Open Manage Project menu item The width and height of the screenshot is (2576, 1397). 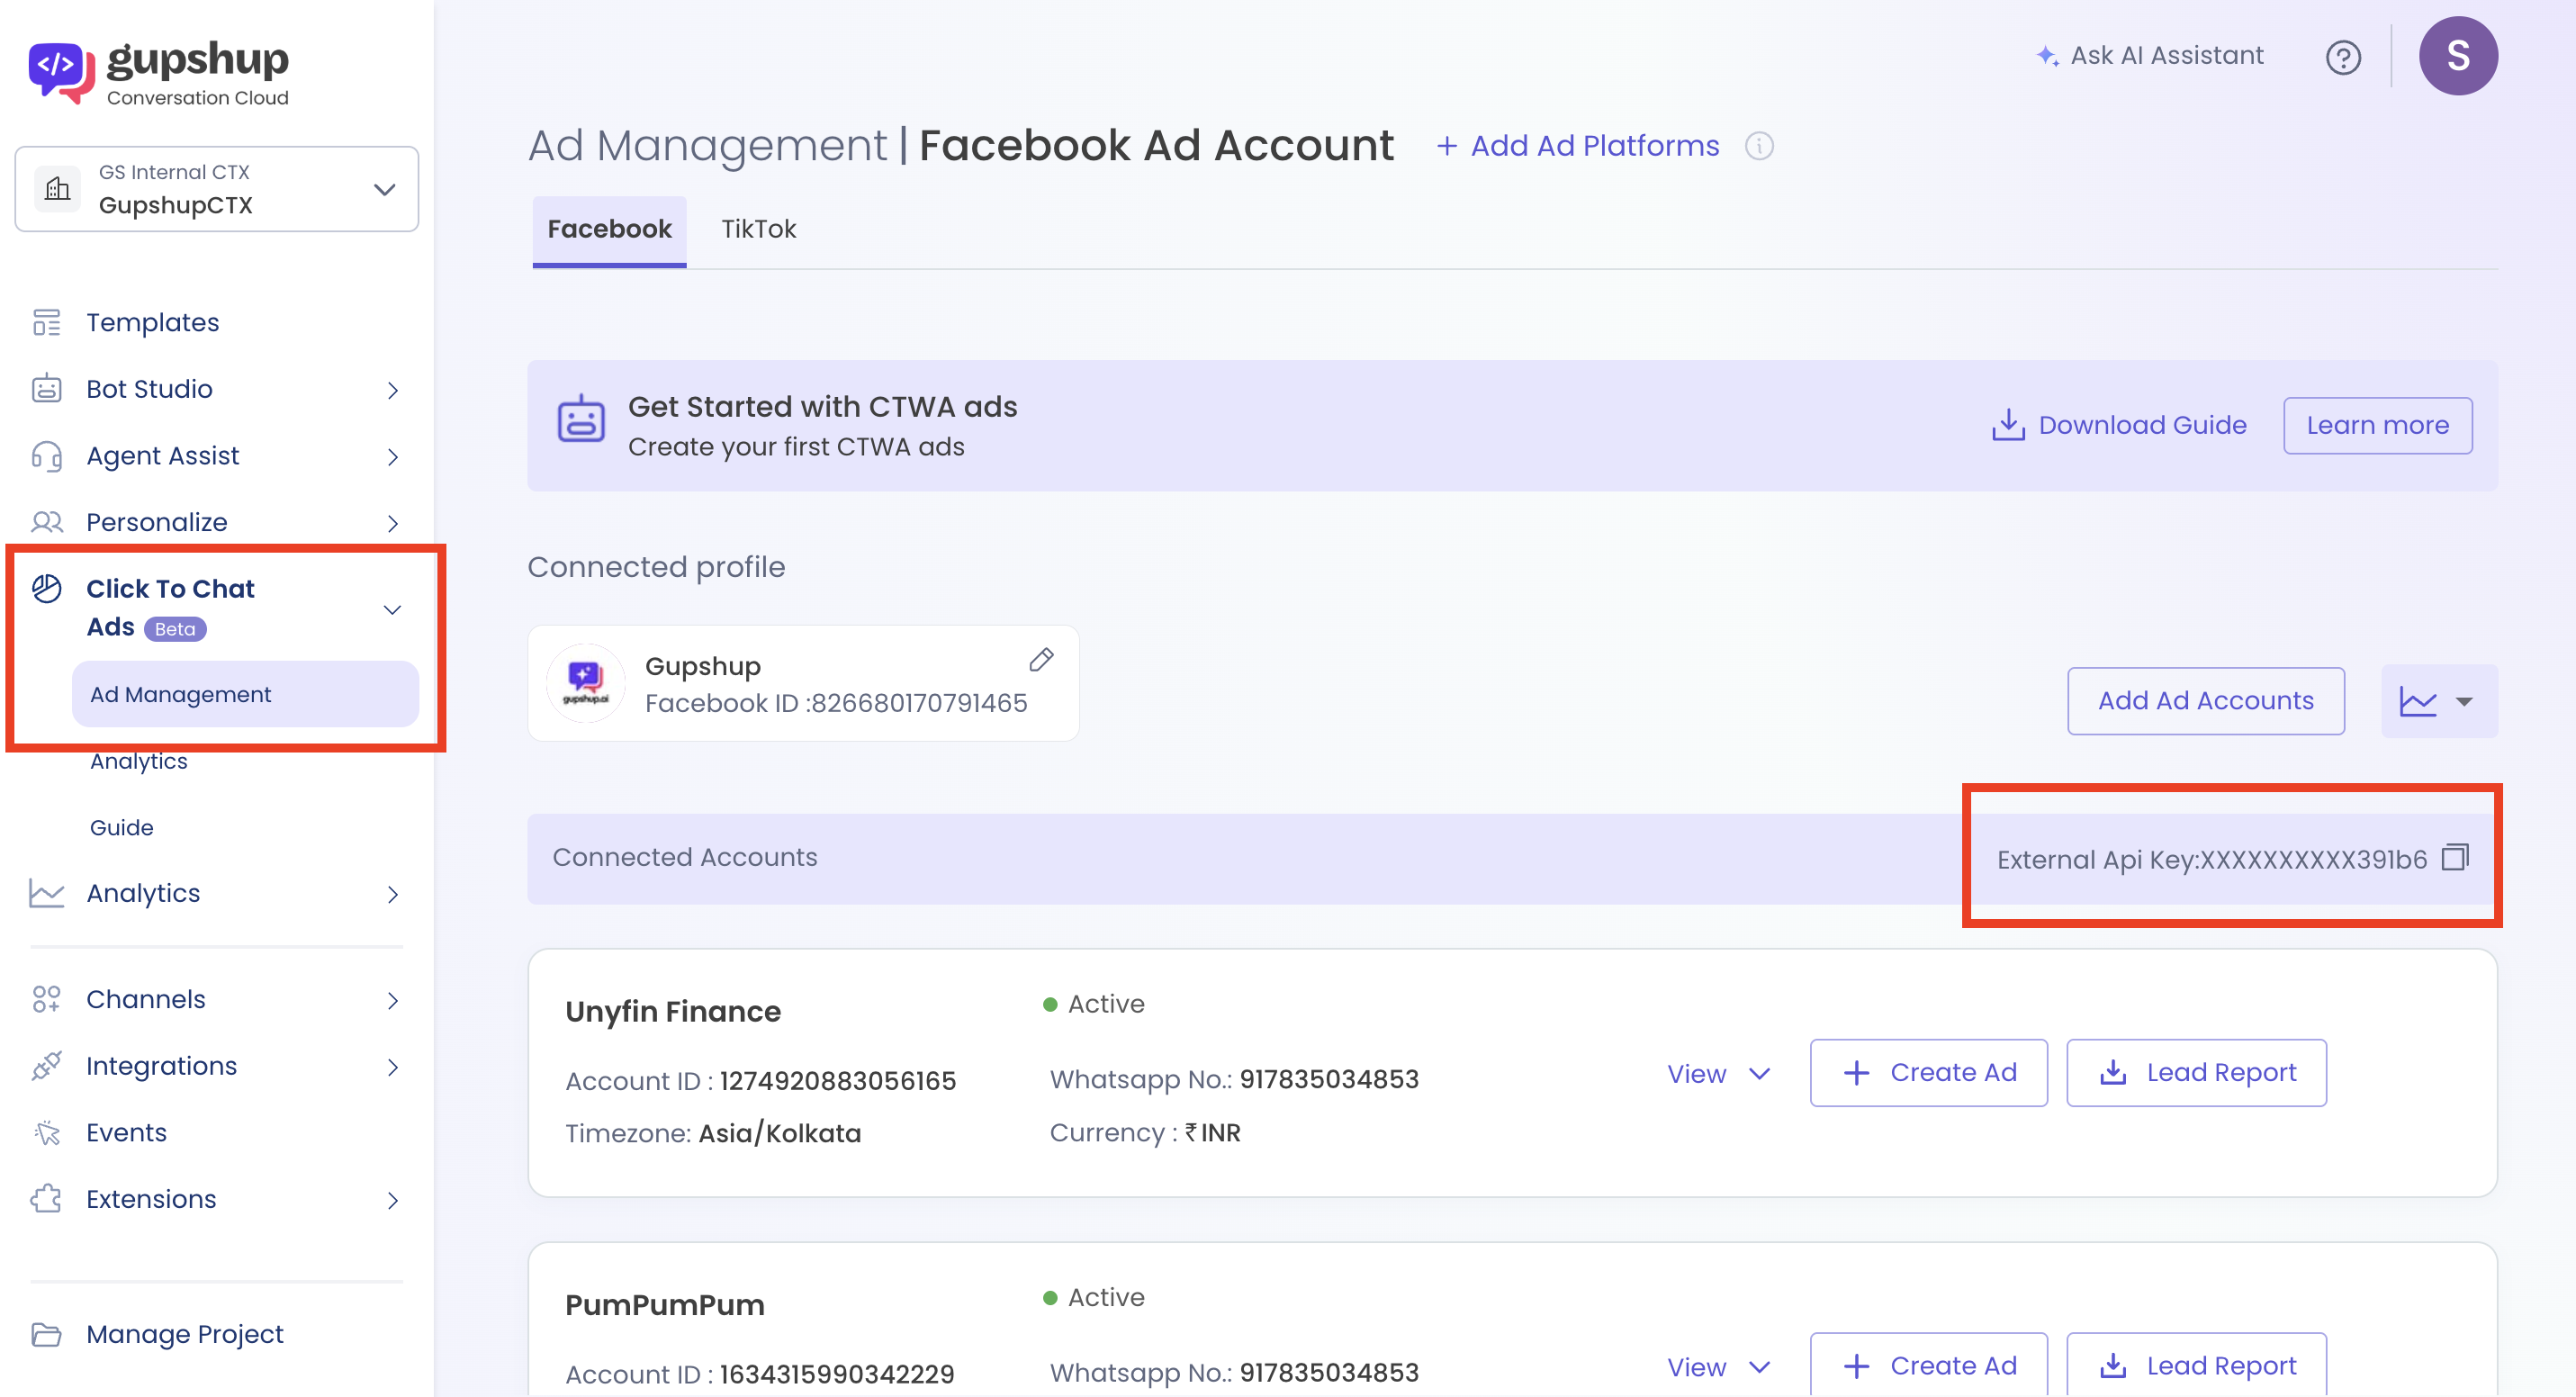tap(184, 1334)
